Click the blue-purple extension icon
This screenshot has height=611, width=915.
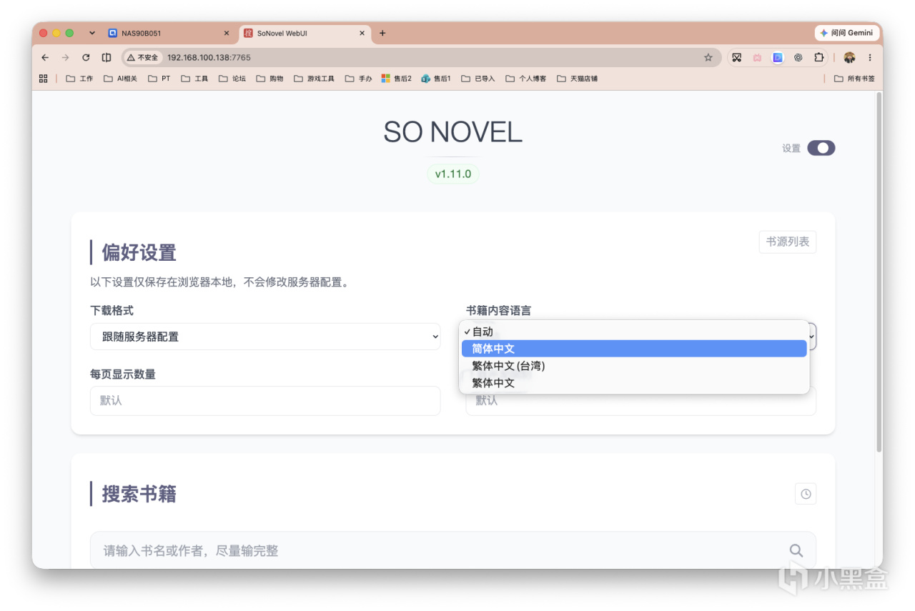(x=778, y=57)
